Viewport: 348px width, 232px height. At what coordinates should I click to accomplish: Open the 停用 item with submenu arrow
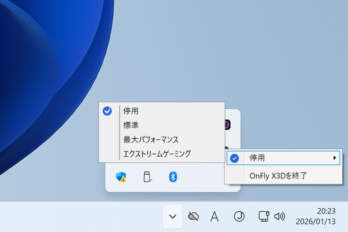[283, 158]
